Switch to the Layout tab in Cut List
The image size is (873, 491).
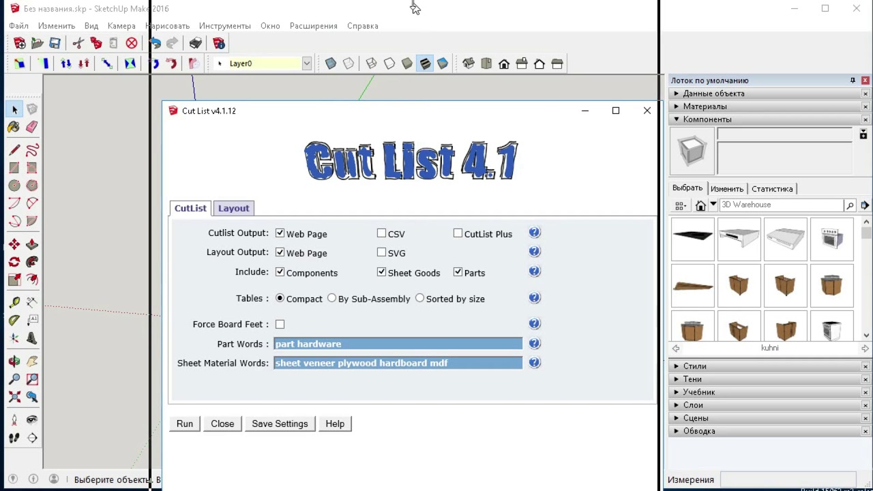click(233, 208)
